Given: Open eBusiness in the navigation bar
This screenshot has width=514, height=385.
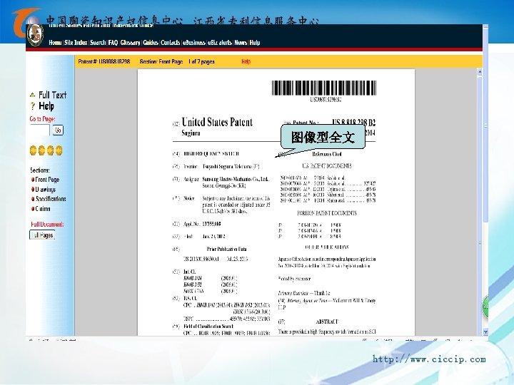Looking at the screenshot, I should 193,43.
